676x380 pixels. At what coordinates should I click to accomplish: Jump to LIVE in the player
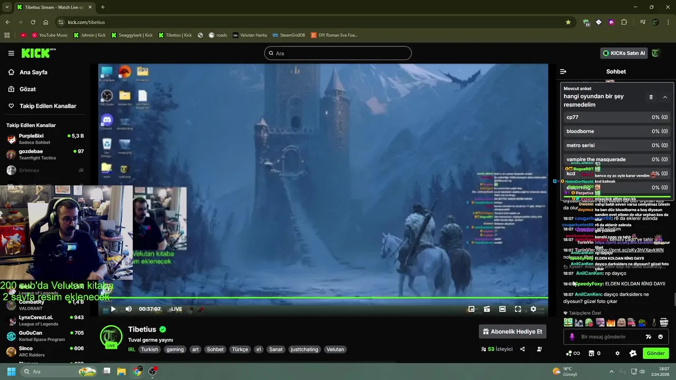click(x=176, y=309)
